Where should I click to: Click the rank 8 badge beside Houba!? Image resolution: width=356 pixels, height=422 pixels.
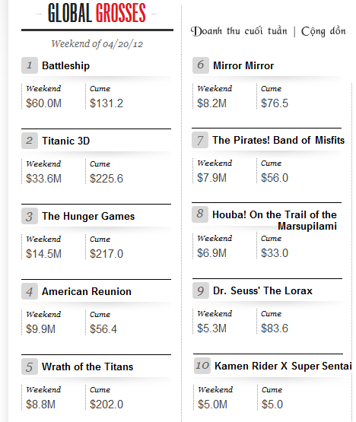pyautogui.click(x=200, y=214)
